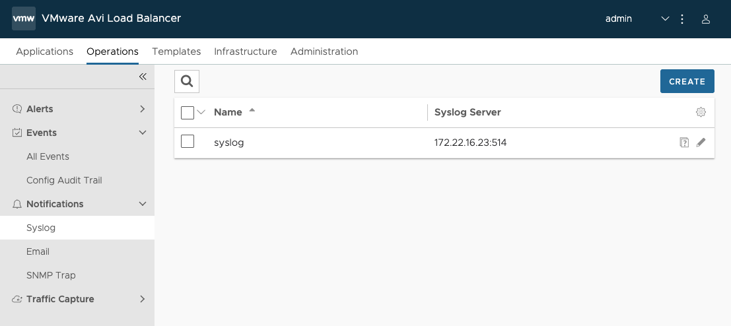The height and width of the screenshot is (326, 731).
Task: Expand the admin tenant dropdown
Action: [x=665, y=19]
